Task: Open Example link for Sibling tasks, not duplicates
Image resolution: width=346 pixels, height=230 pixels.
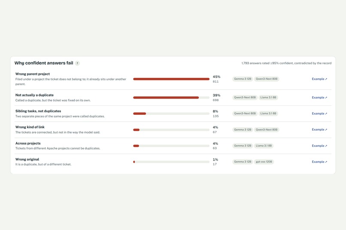Action: (319, 114)
